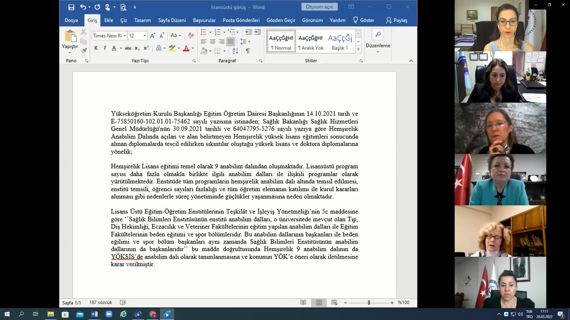Expand the Styles gallery more arrow

click(x=358, y=49)
